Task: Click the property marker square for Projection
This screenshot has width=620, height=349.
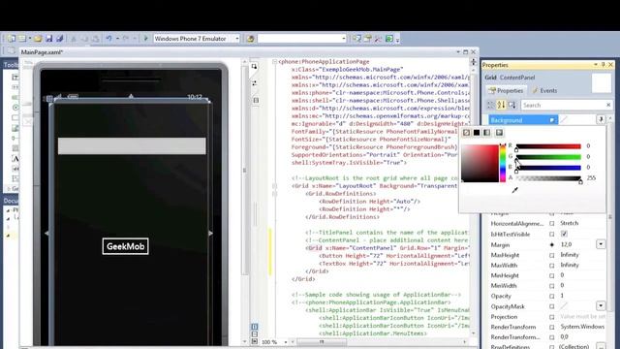Action: coord(552,317)
